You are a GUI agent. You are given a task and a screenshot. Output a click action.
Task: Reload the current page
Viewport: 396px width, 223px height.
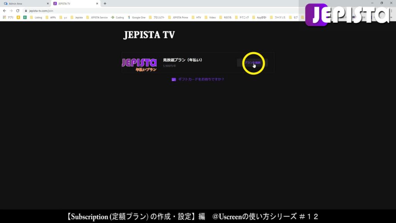(x=18, y=10)
